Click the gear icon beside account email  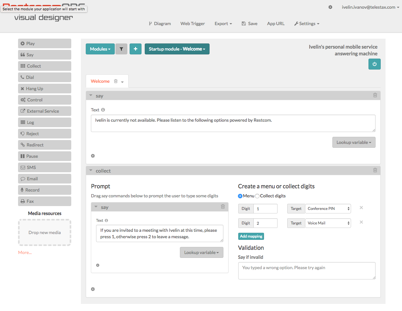point(330,7)
